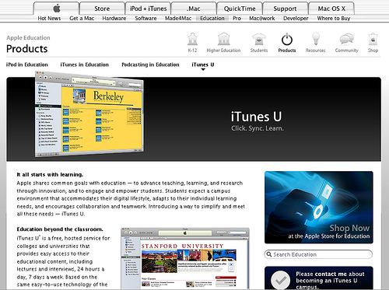Switch to the QuickTime tab
The height and width of the screenshot is (290, 389).
tap(240, 9)
